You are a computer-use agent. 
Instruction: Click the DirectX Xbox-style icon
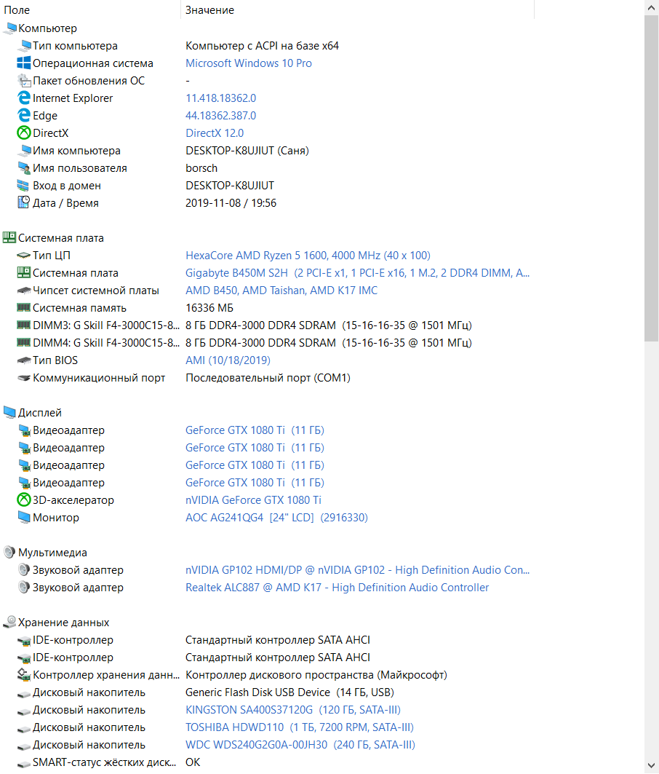click(x=24, y=133)
